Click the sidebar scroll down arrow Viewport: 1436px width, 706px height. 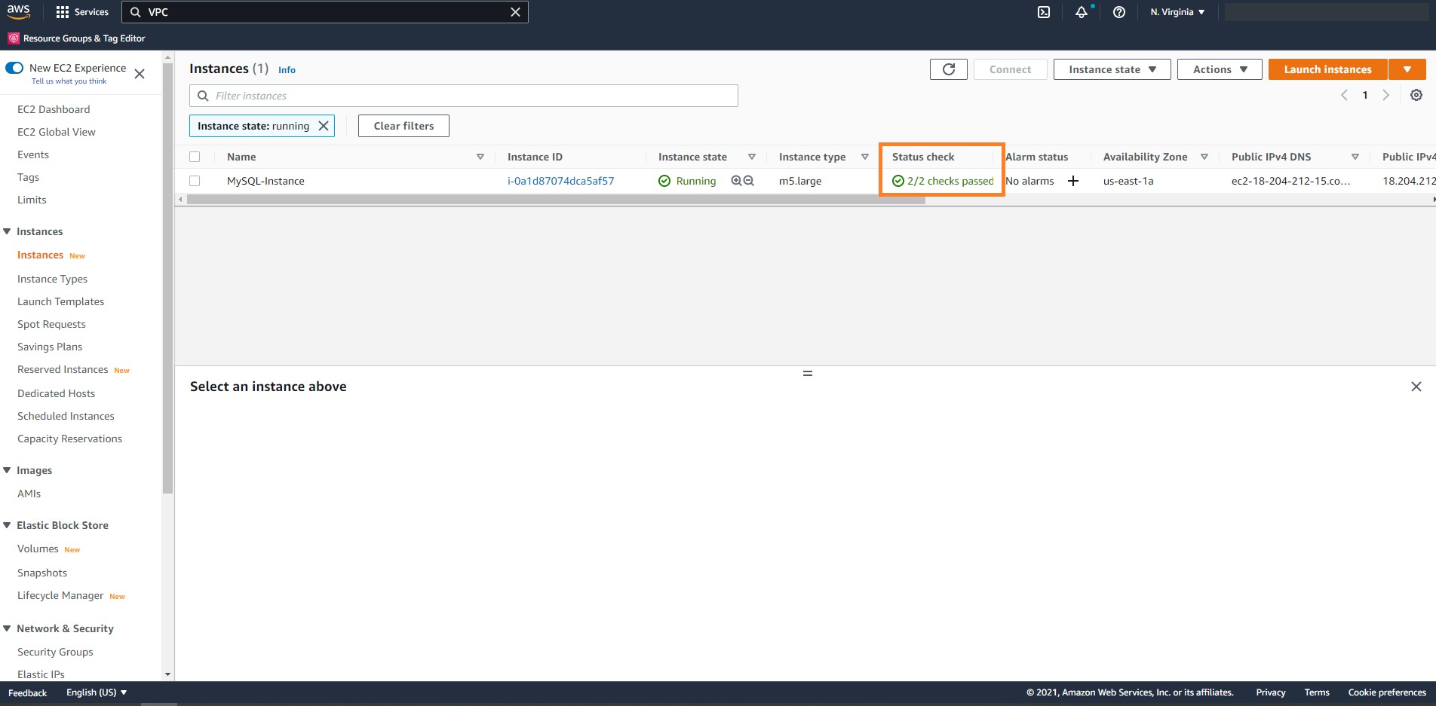pos(167,674)
